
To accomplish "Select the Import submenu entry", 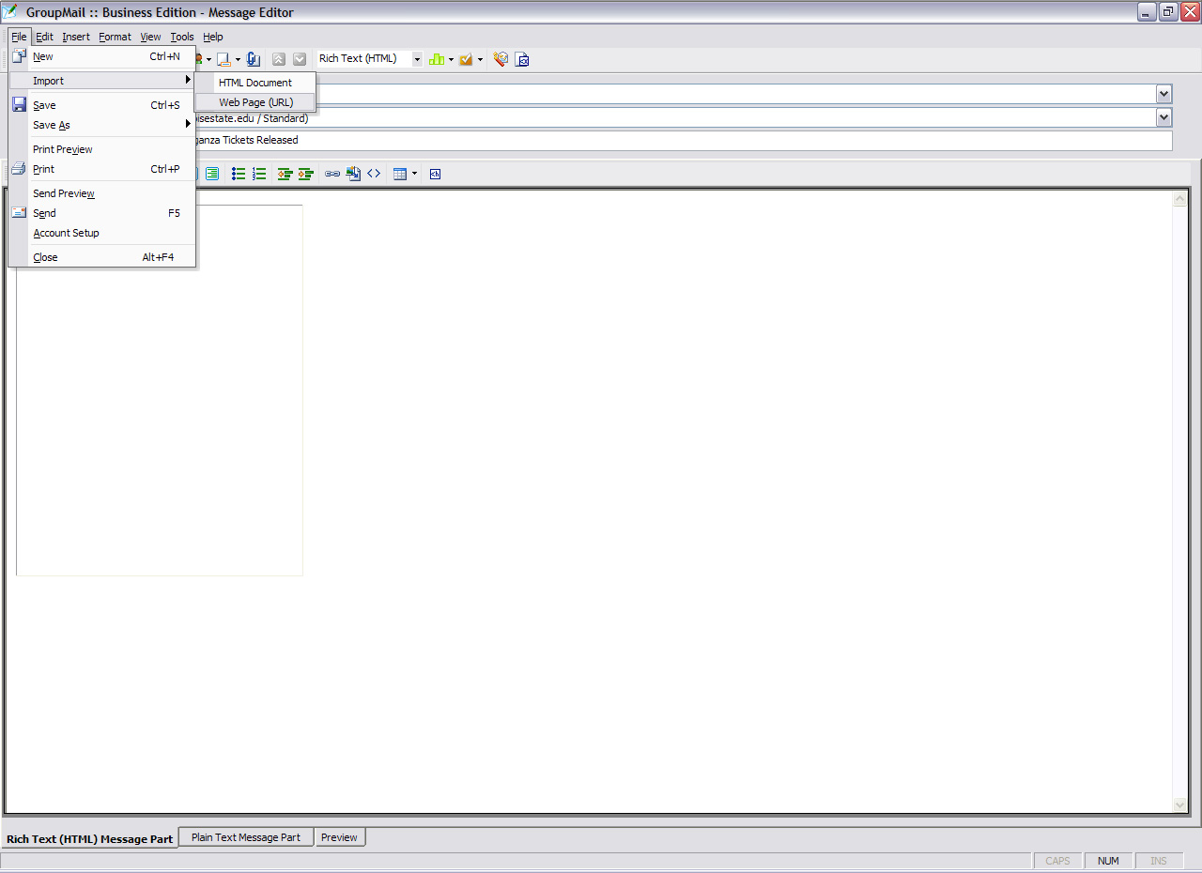I will pos(102,81).
